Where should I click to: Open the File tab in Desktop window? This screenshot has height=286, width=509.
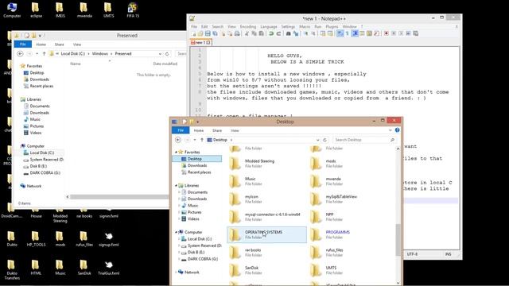[x=181, y=130]
